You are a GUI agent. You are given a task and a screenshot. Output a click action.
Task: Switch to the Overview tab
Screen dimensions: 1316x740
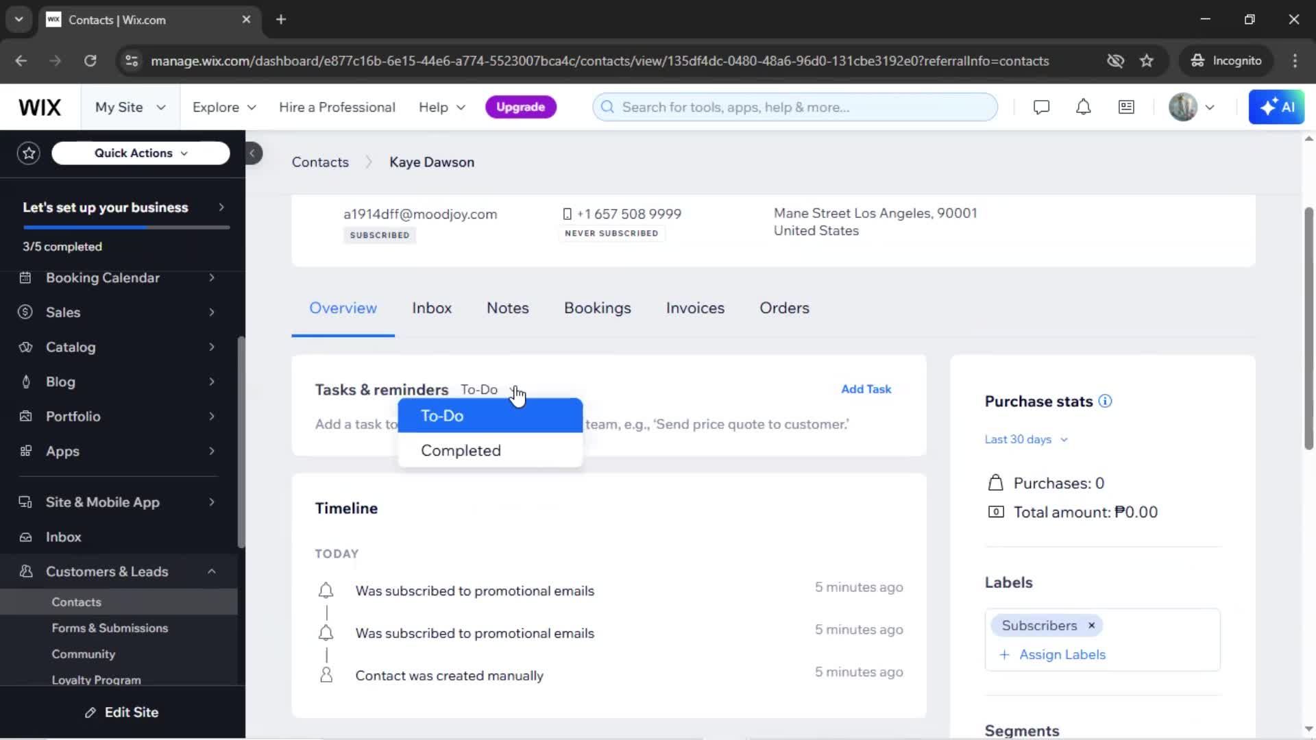click(343, 308)
